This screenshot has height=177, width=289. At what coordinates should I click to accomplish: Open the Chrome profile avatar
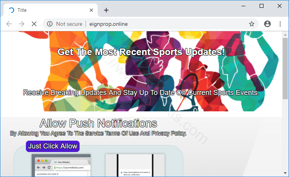tap(267, 24)
